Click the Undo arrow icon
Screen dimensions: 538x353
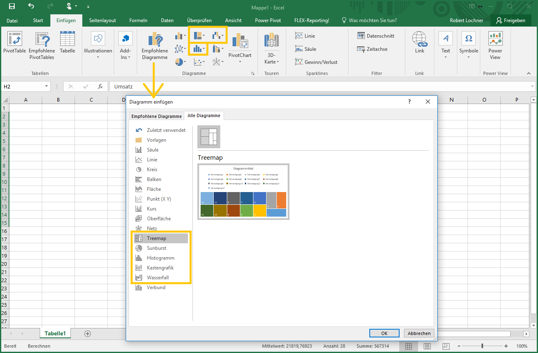pos(31,7)
